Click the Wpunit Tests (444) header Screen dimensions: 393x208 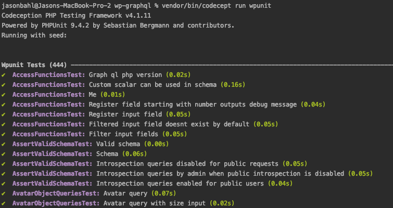[34, 65]
